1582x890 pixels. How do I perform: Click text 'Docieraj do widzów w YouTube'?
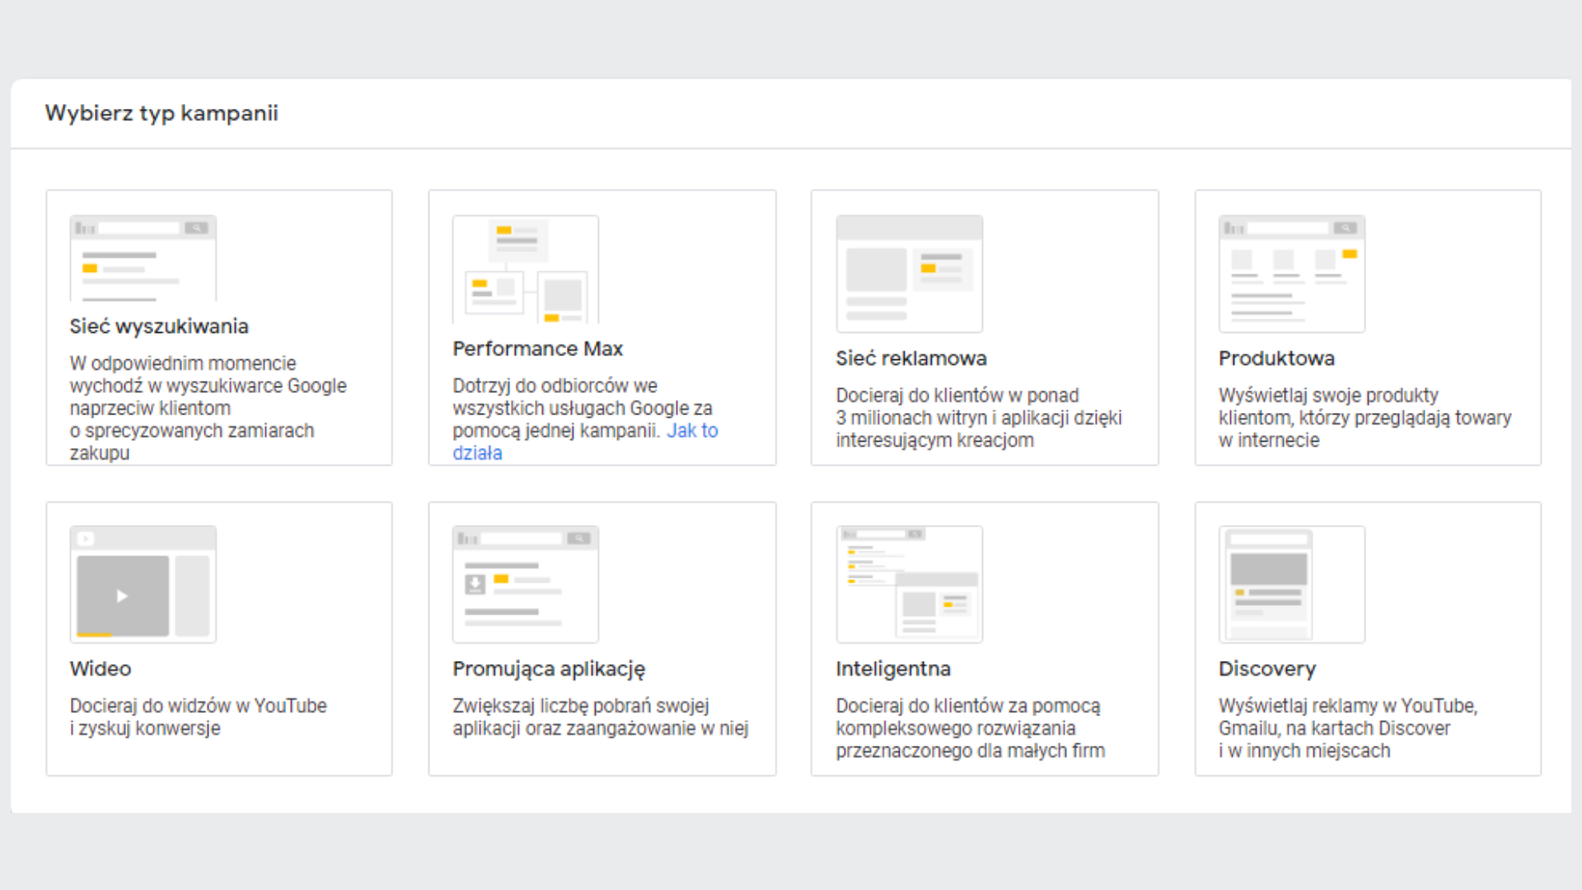[198, 717]
